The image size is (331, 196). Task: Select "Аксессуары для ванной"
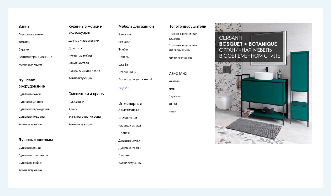click(x=135, y=79)
